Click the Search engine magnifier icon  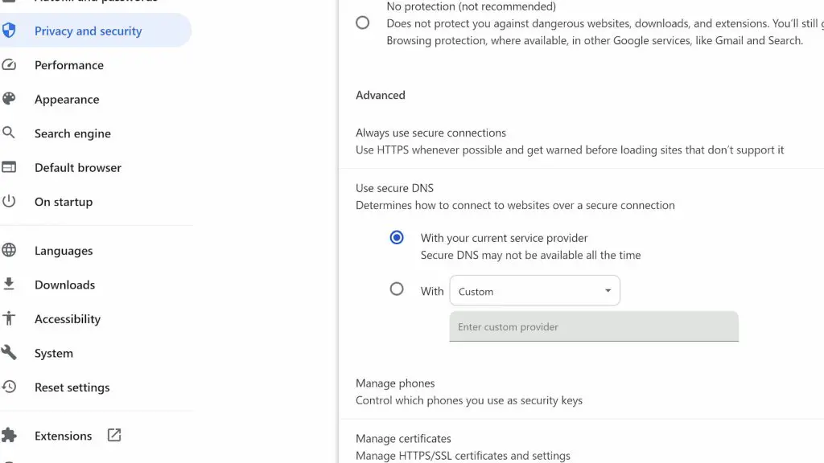9,133
